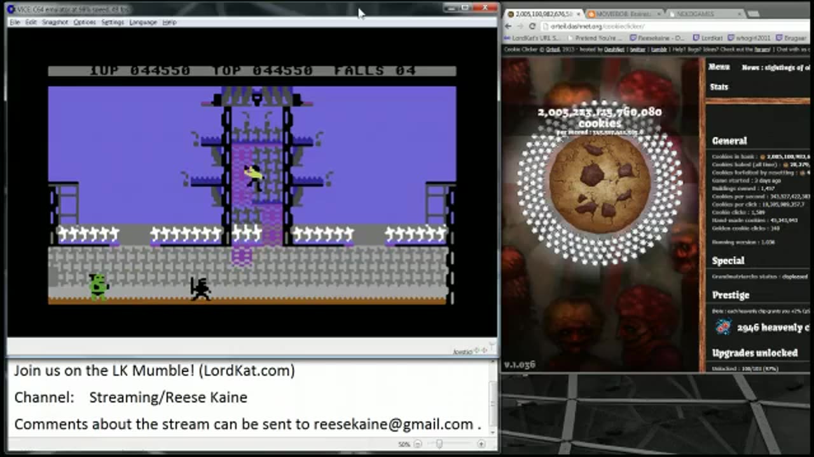This screenshot has width=814, height=457.
Task: Click the zoom slider handle
Action: (439, 444)
